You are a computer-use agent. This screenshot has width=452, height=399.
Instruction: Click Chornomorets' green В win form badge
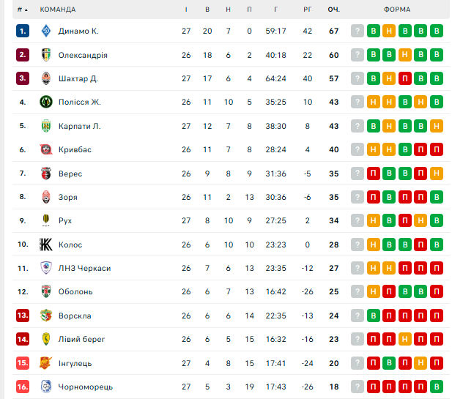pyautogui.click(x=437, y=387)
